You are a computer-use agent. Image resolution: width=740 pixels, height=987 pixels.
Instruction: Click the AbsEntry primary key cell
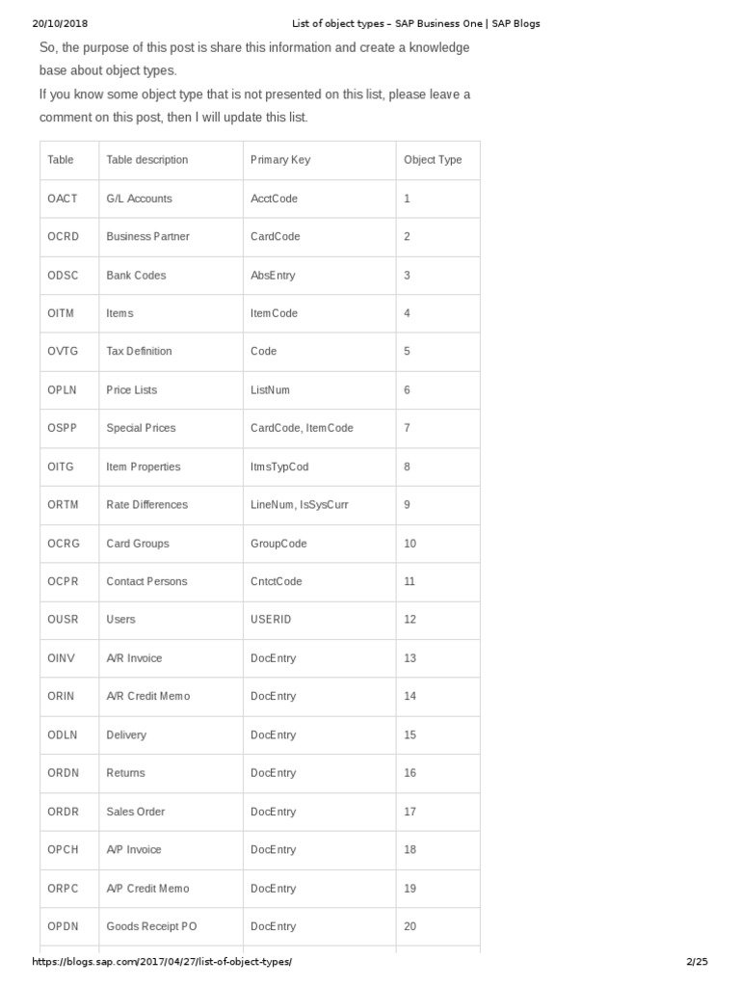pyautogui.click(x=273, y=275)
